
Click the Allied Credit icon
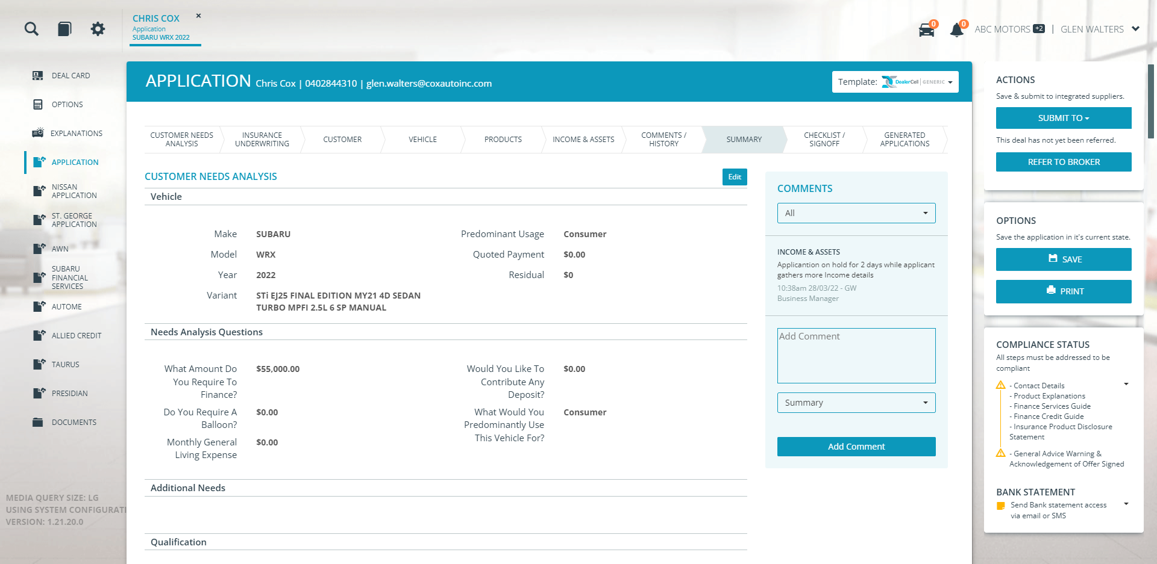point(39,335)
